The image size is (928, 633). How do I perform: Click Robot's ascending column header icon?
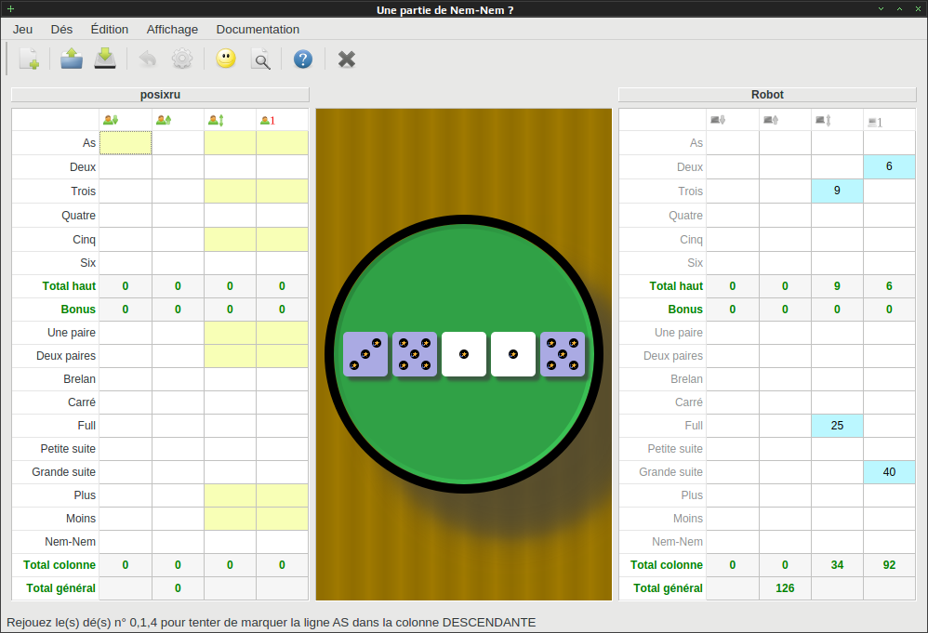771,120
